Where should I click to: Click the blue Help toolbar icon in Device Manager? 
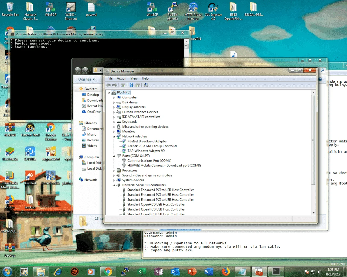pyautogui.click(x=131, y=85)
